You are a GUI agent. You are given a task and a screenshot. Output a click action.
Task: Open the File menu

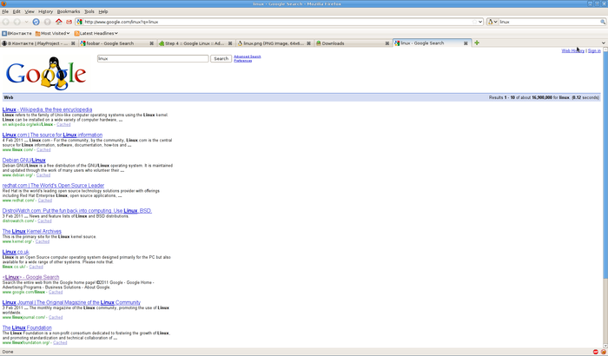(x=5, y=11)
